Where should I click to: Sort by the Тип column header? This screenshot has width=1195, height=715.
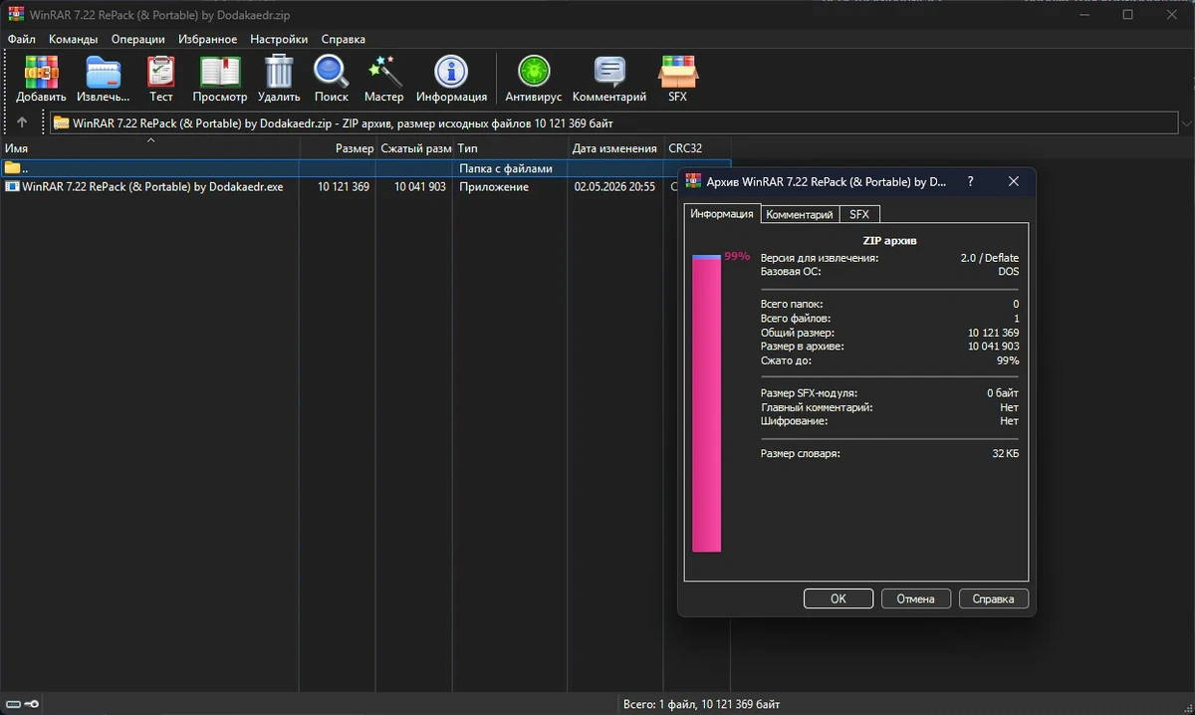pyautogui.click(x=511, y=148)
